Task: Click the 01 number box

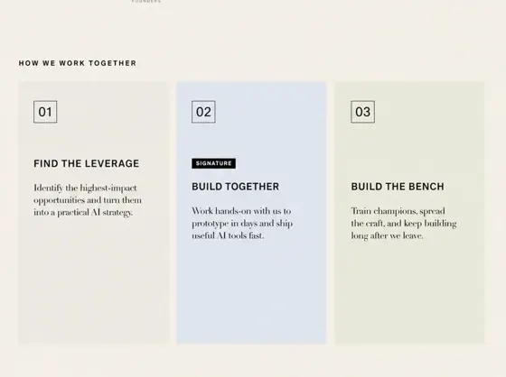Action: tap(45, 112)
